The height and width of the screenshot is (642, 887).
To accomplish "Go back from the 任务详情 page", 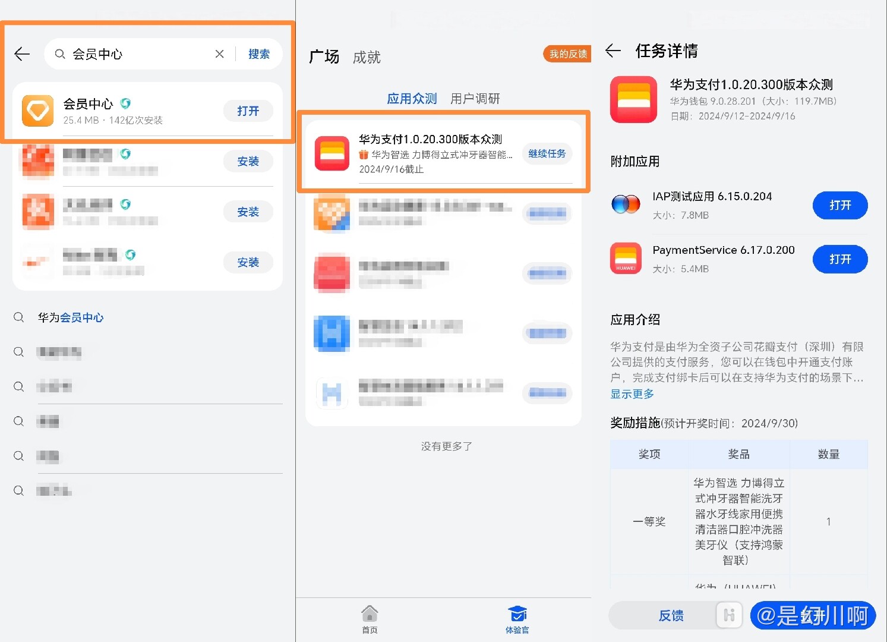I will pos(613,51).
